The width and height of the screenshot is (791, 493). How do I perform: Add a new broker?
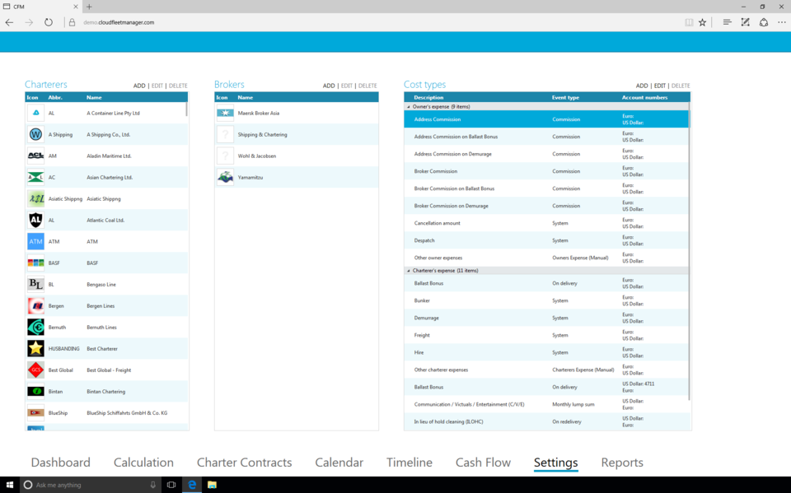tap(329, 86)
